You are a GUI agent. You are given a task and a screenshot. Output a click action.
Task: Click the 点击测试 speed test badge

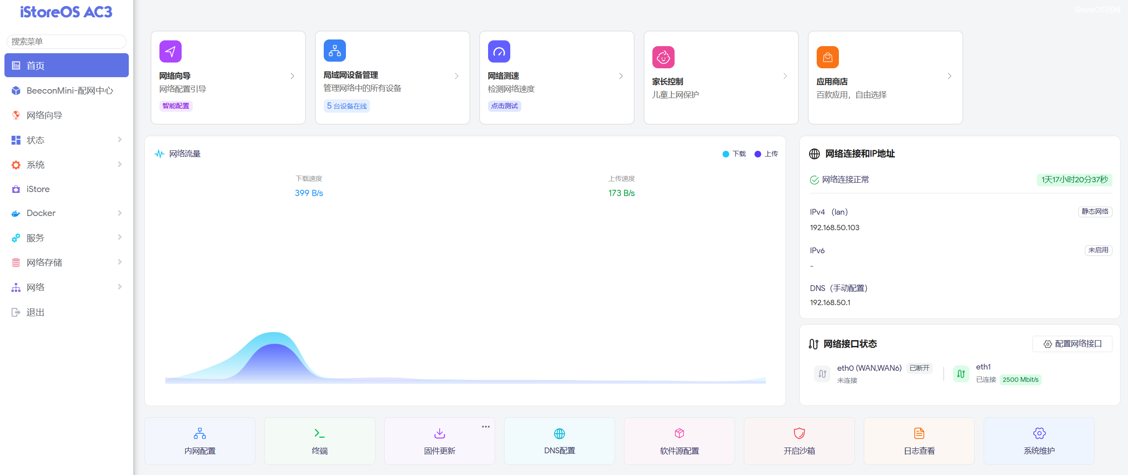point(504,106)
